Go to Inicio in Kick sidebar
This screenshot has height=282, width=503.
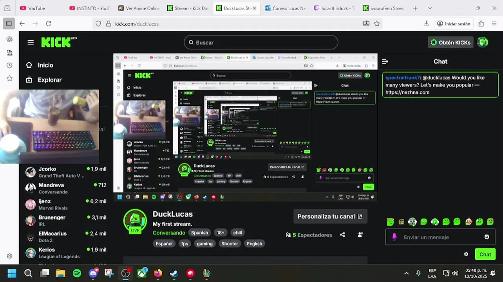[x=40, y=65]
